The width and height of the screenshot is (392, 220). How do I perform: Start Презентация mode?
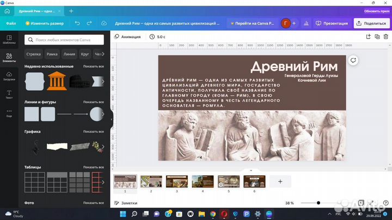tap(332, 23)
